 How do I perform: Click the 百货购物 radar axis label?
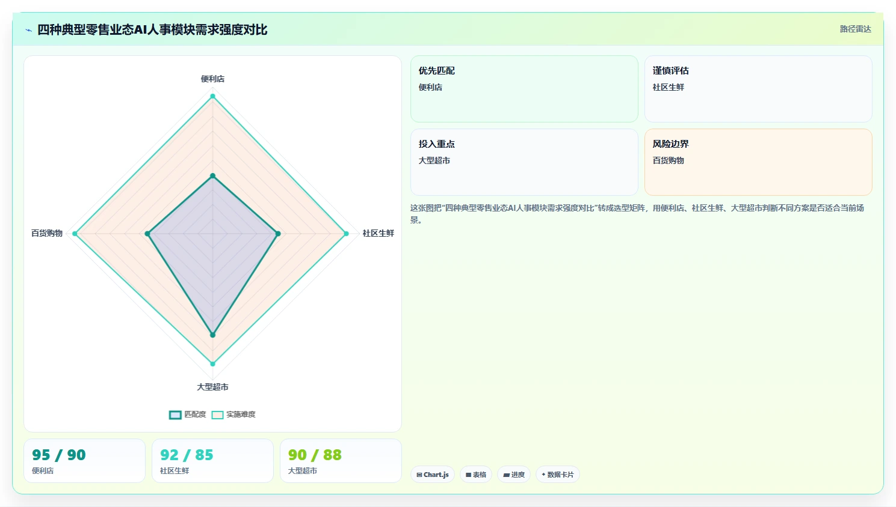click(x=47, y=233)
